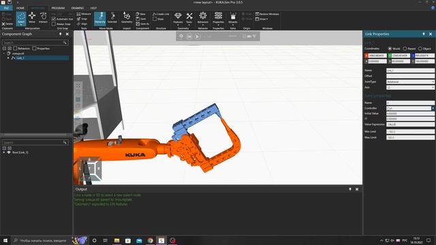Image resolution: width=436 pixels, height=245 pixels.
Task: Open the HOME tab
Action: (x=20, y=8)
